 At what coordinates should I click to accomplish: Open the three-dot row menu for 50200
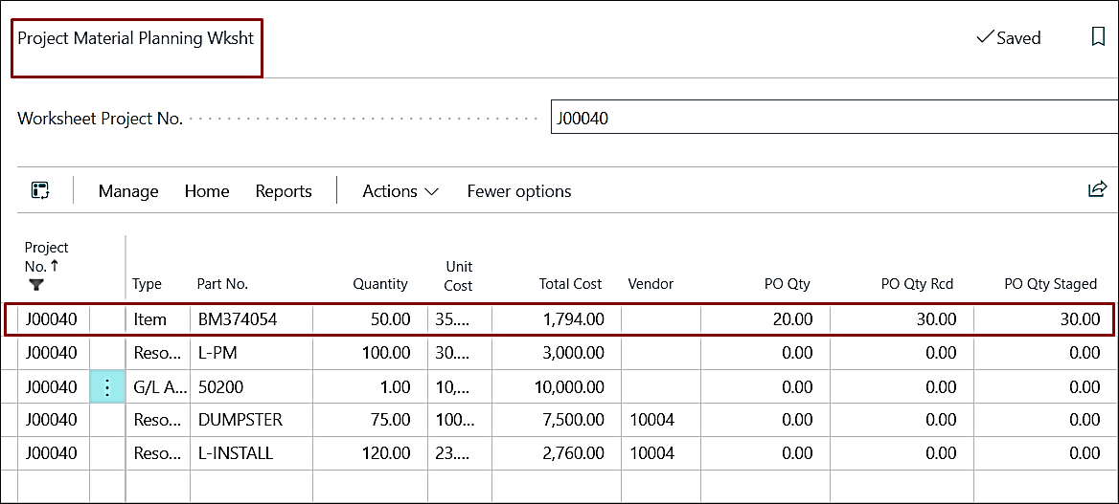pyautogui.click(x=107, y=387)
